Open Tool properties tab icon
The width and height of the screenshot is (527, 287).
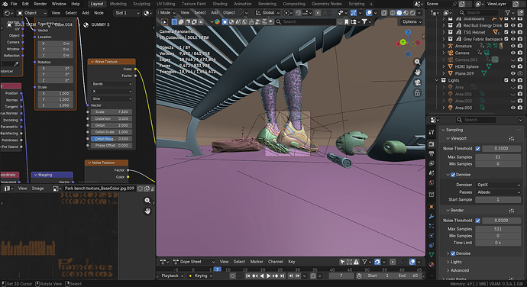(x=432, y=132)
